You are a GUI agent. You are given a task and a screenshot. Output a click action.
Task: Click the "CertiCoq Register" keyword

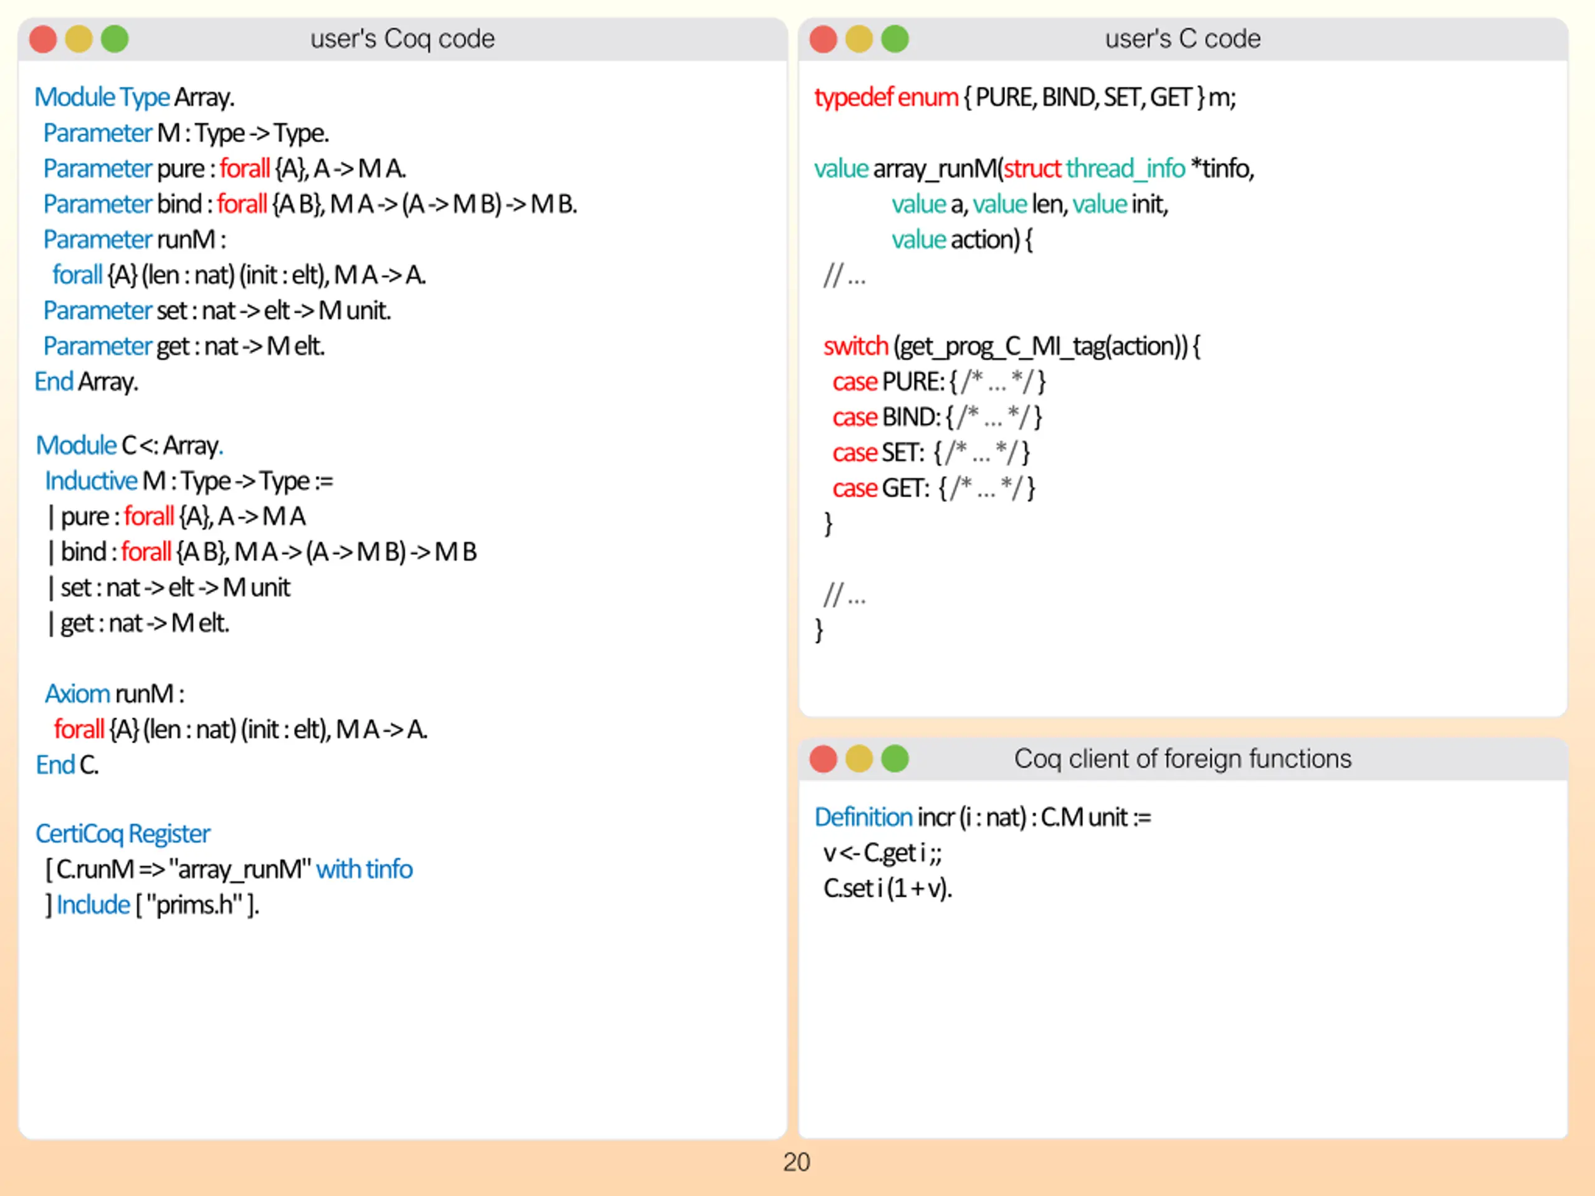123,834
